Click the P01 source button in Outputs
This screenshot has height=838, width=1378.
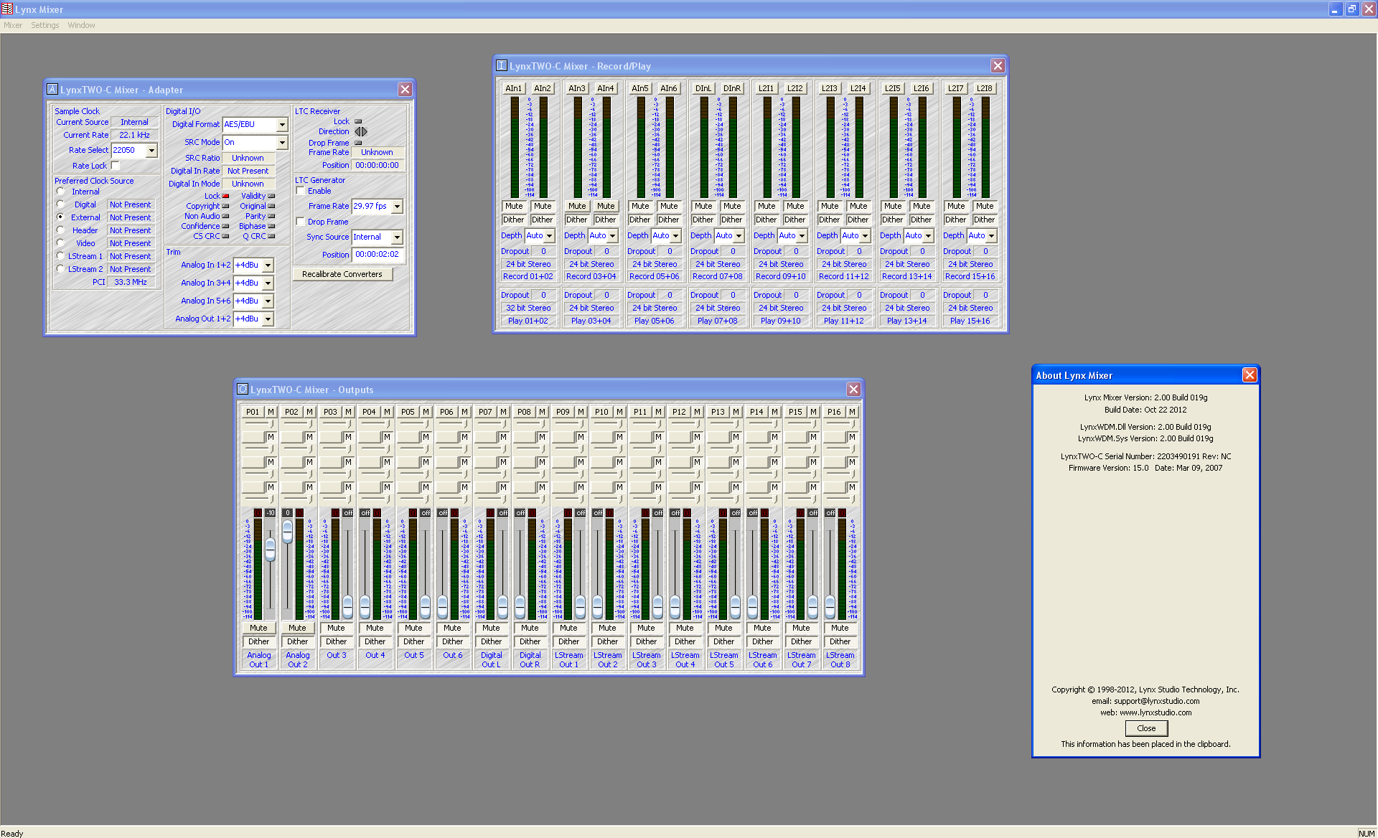pyautogui.click(x=253, y=412)
